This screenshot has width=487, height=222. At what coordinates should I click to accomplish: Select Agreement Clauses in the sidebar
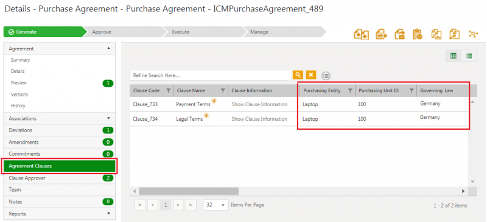(59, 166)
